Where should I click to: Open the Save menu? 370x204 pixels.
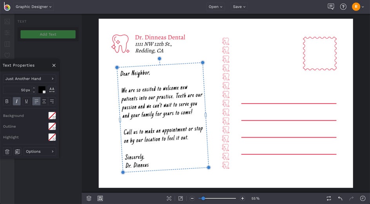[239, 7]
